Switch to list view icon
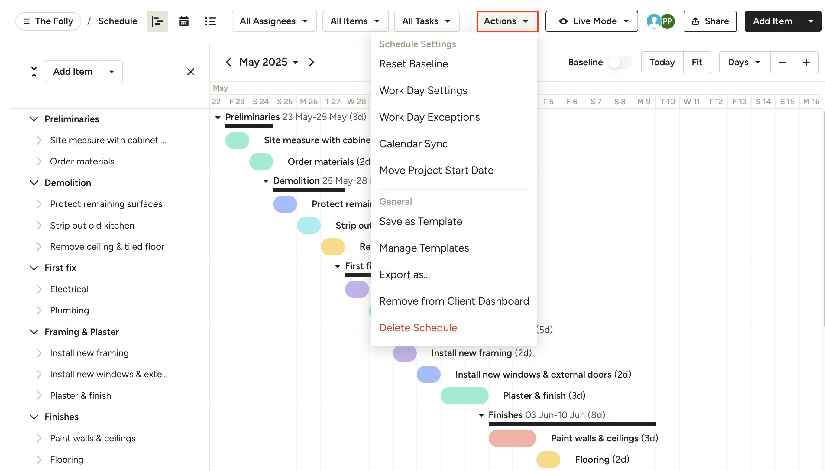The width and height of the screenshot is (825, 471). pos(210,21)
